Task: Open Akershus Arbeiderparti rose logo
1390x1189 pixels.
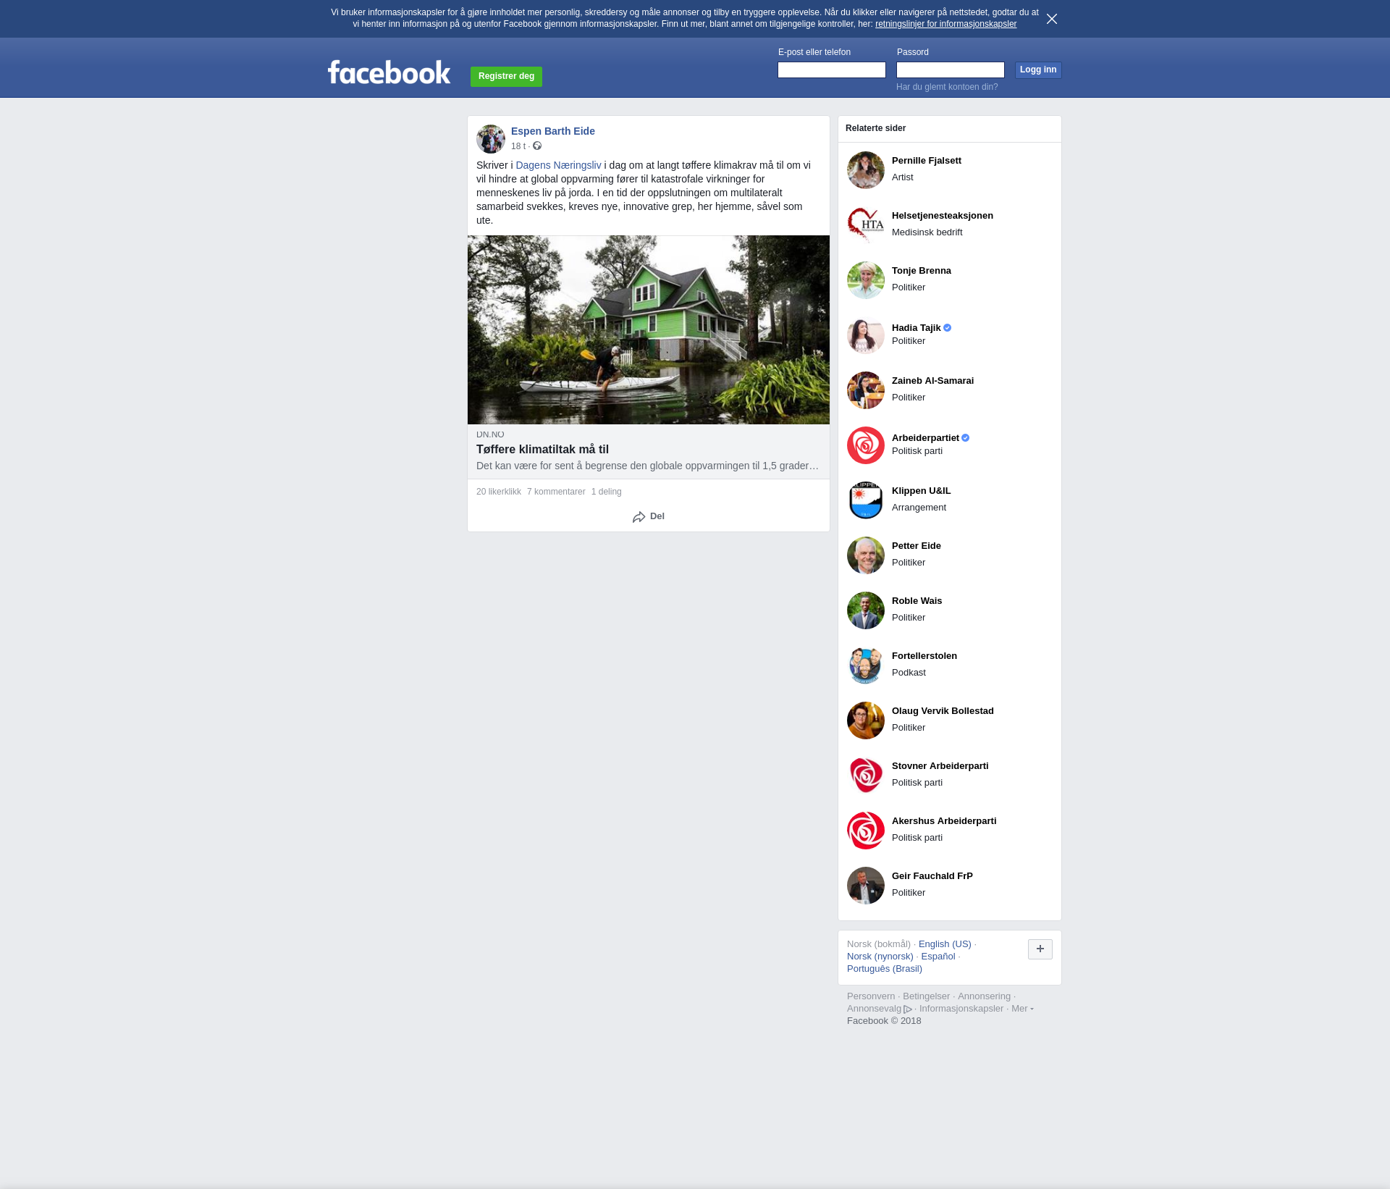Action: [866, 831]
